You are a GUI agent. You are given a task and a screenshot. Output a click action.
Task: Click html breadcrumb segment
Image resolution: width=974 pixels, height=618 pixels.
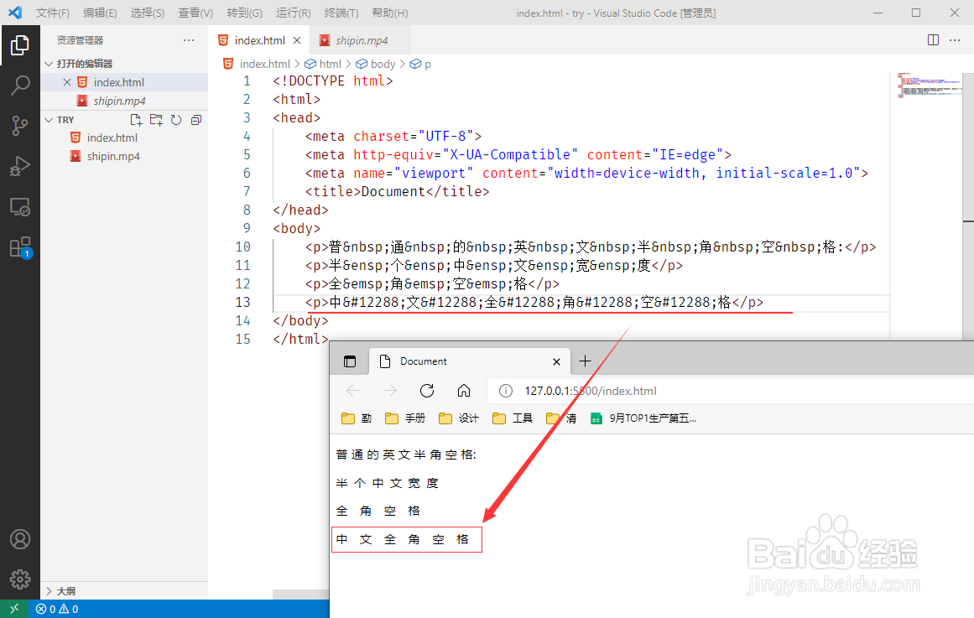(323, 64)
